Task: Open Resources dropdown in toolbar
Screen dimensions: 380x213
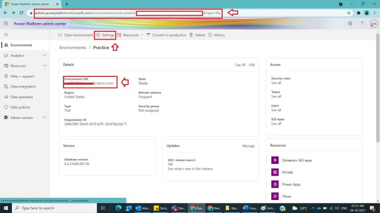Action: click(x=131, y=35)
